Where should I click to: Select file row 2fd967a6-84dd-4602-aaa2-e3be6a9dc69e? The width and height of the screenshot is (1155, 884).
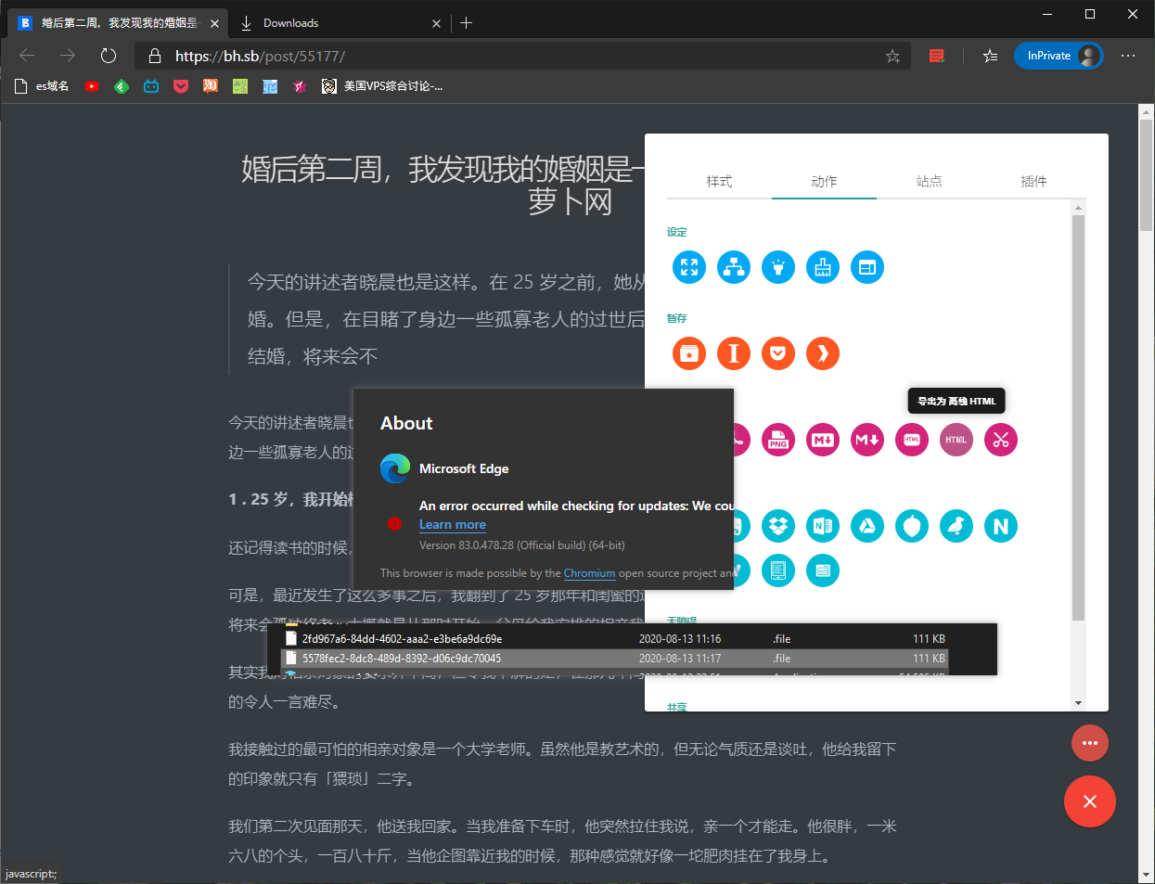(x=614, y=638)
